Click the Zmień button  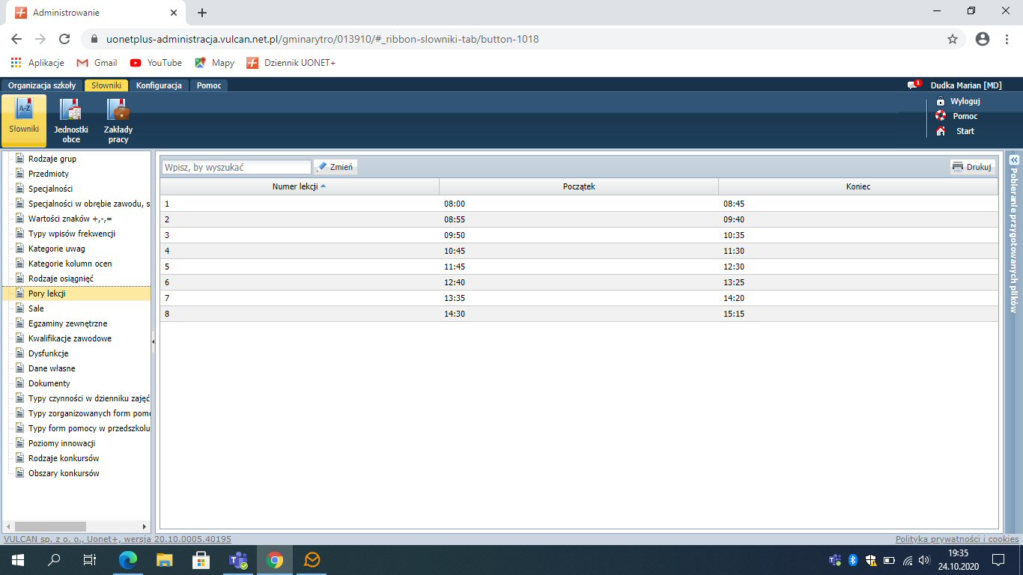click(x=335, y=167)
